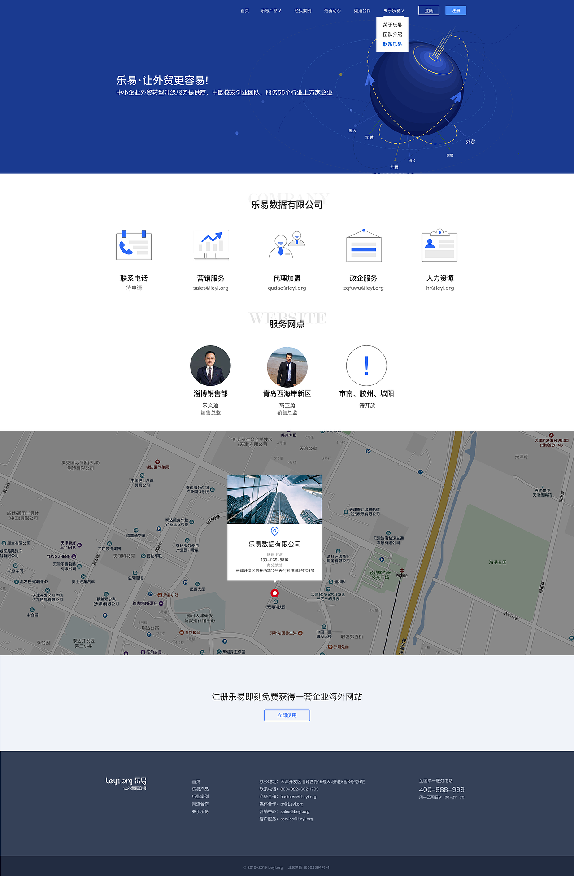
Task: Click the 淄博销售部 heading
Action: click(x=210, y=393)
